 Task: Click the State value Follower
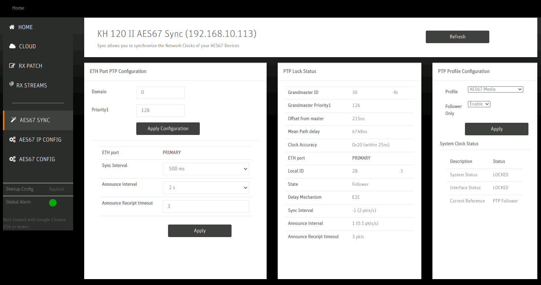pyautogui.click(x=360, y=184)
